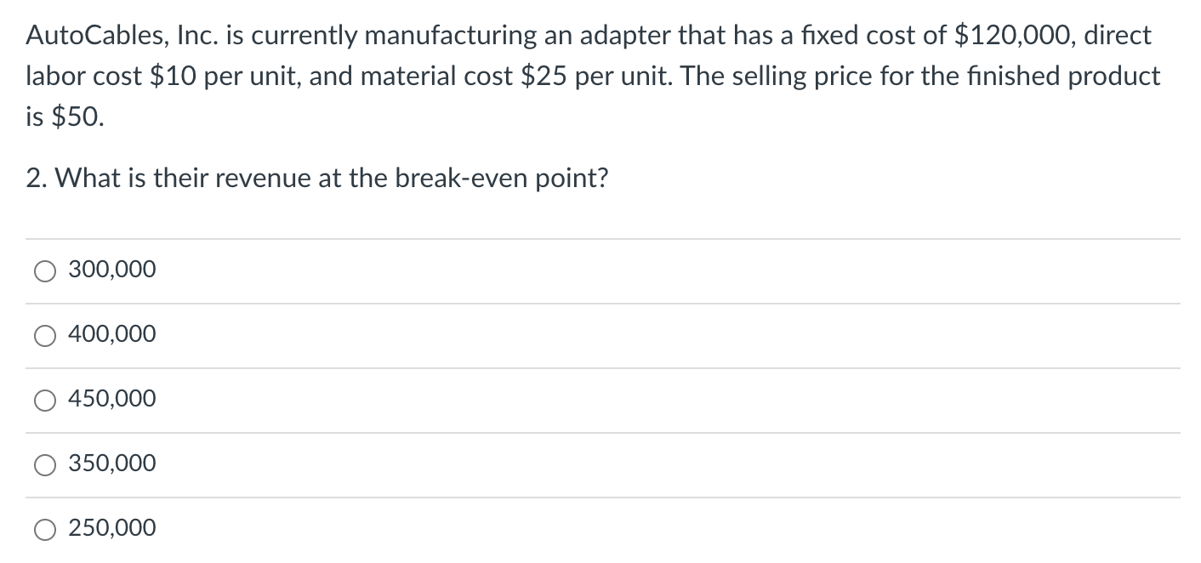Mark the 250,000 radio button

(44, 530)
